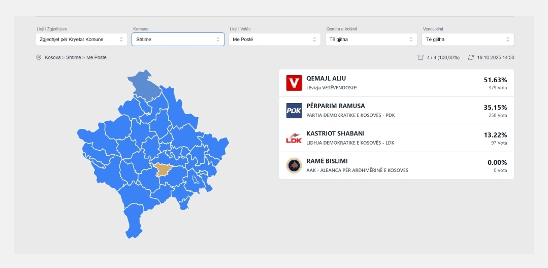Expand the Lloji i Votës dropdown
Screen dimensions: 548x268
(x=274, y=39)
